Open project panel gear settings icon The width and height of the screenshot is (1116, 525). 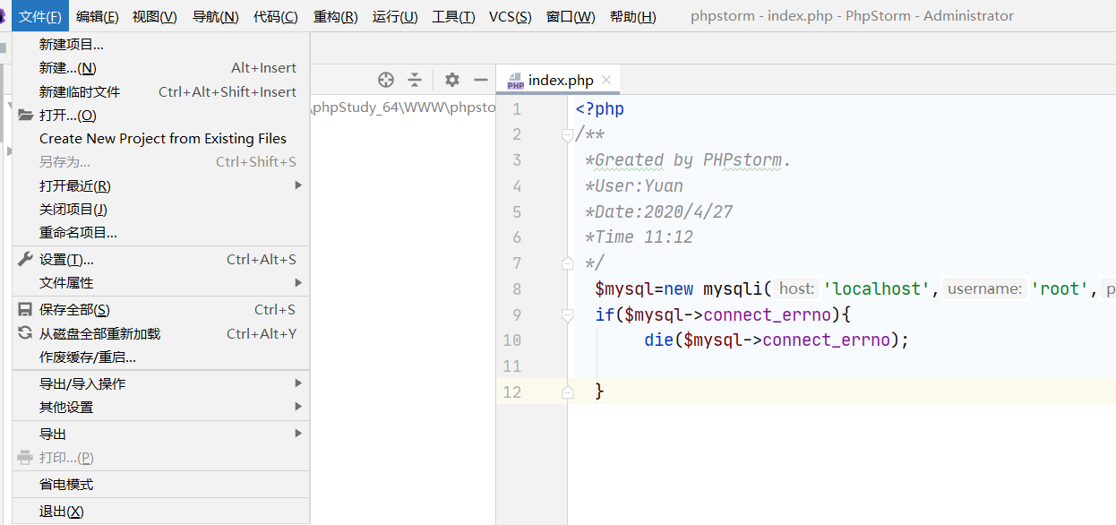tap(452, 80)
